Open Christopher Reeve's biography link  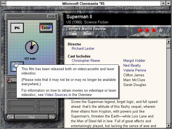pyautogui.click(x=86, y=60)
